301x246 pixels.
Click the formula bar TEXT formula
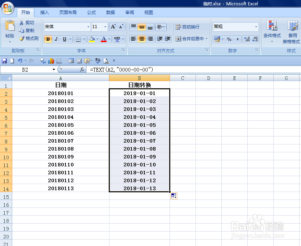121,70
